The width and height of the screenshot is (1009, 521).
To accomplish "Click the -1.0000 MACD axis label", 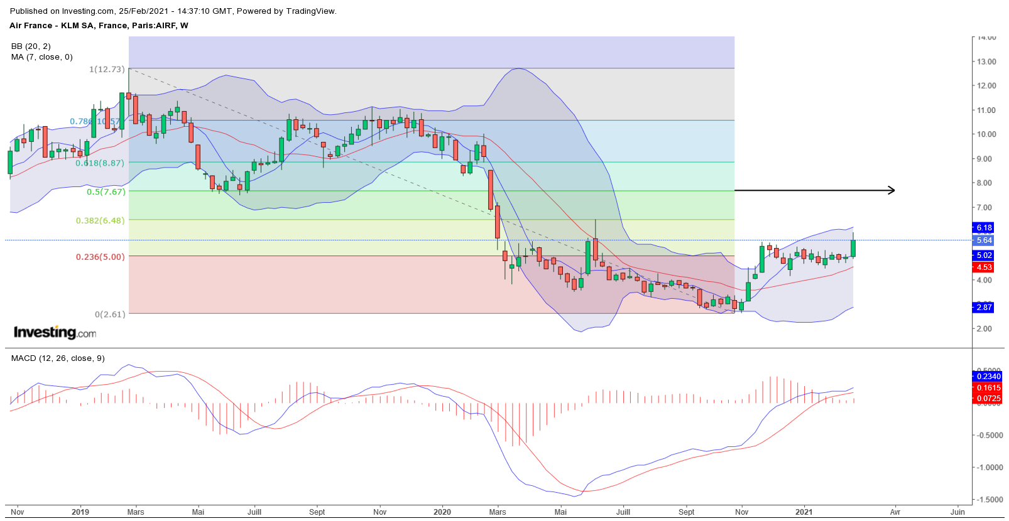I will (989, 468).
